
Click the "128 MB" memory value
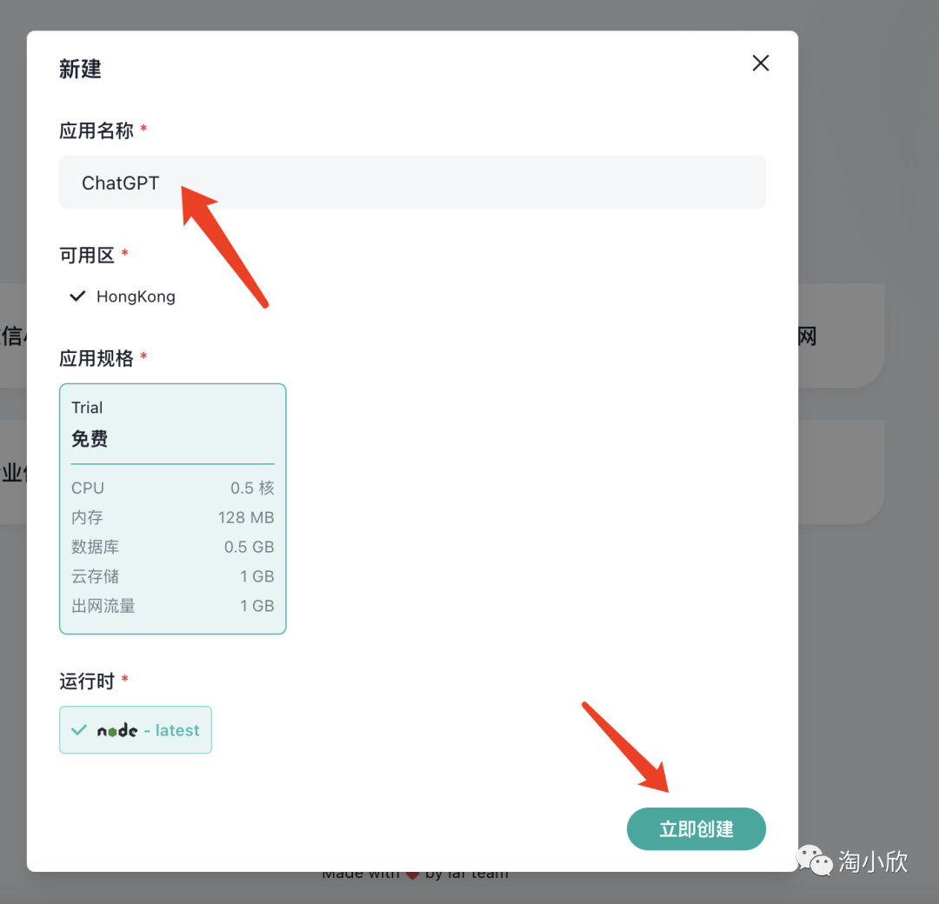click(246, 517)
